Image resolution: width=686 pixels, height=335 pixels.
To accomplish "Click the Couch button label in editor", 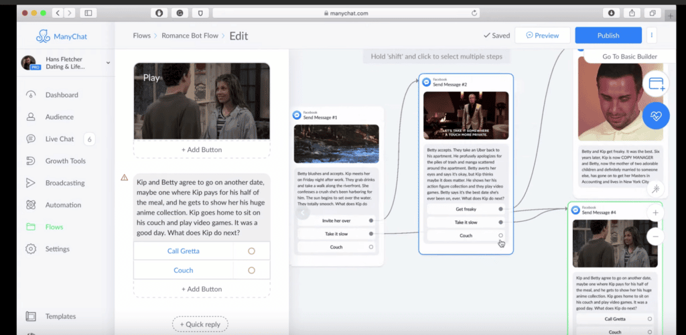I will 184,270.
